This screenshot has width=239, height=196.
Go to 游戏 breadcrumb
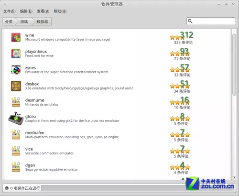[x=24, y=22]
